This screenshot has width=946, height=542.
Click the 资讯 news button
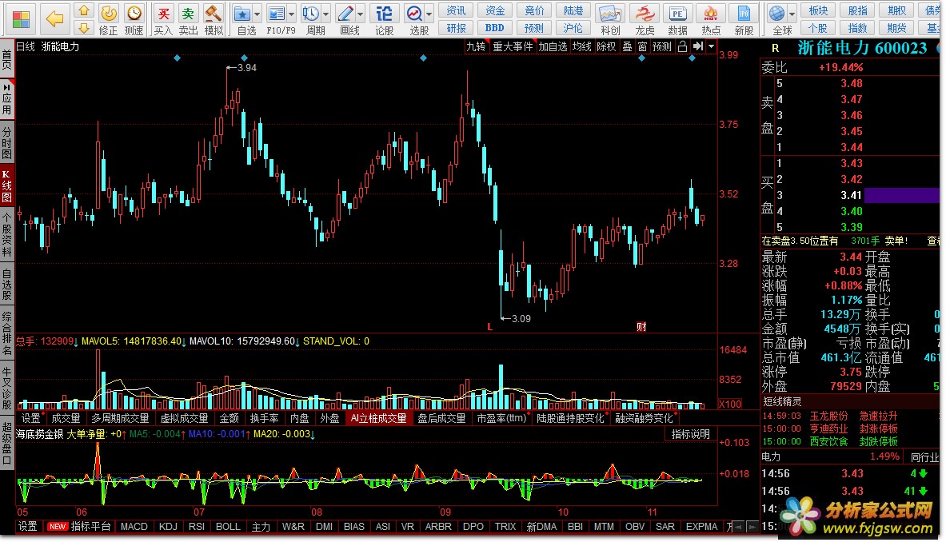point(456,10)
